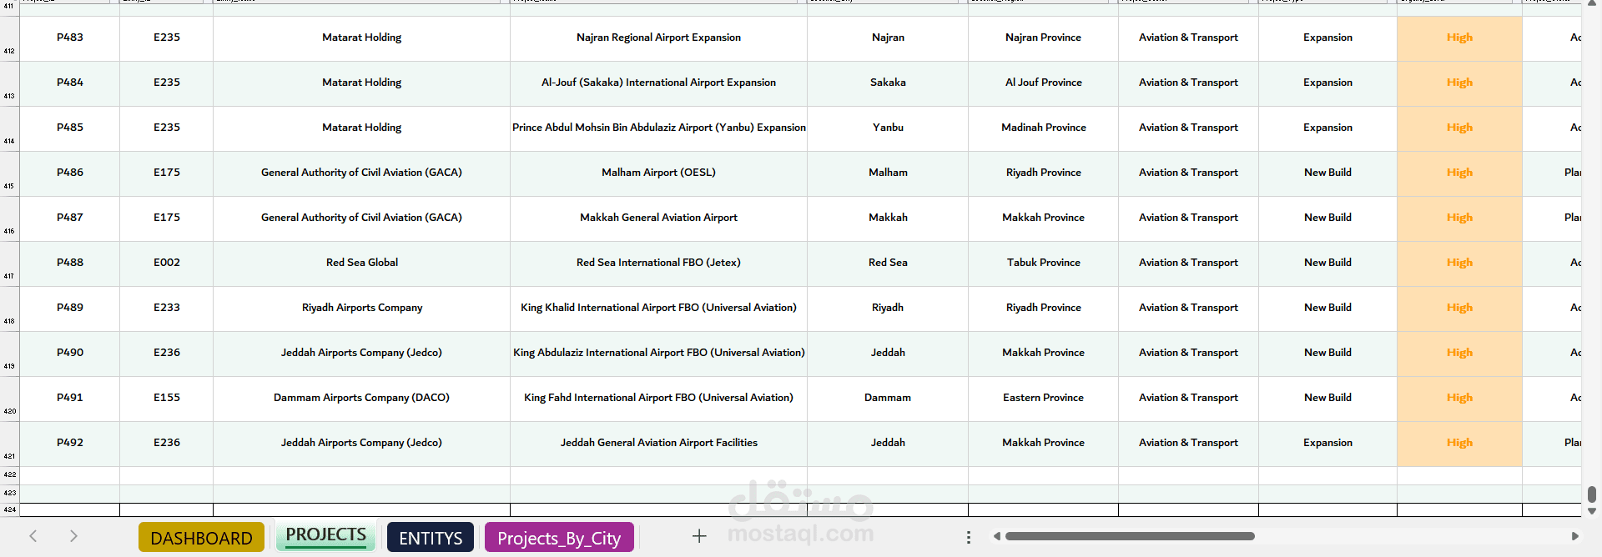Click High priority cell in row P492
Viewport: 1602px width, 557px height.
(x=1459, y=444)
